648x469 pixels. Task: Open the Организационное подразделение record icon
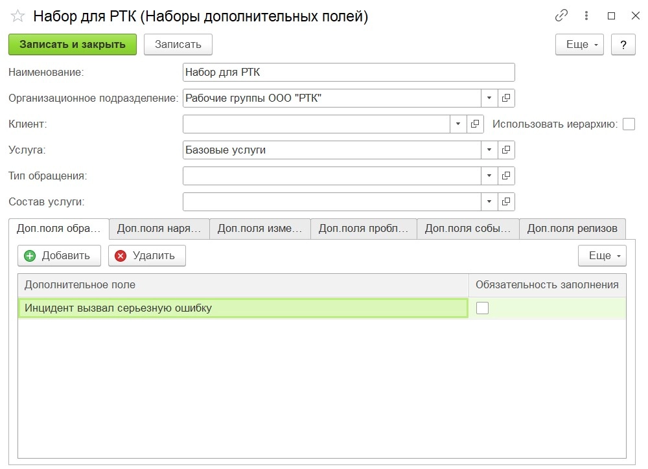pos(507,98)
